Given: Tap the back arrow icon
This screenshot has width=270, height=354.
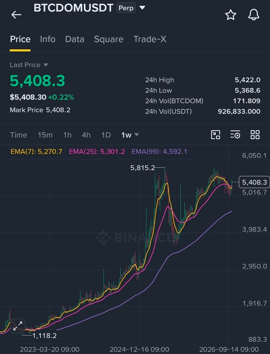Looking at the screenshot, I should point(16,15).
